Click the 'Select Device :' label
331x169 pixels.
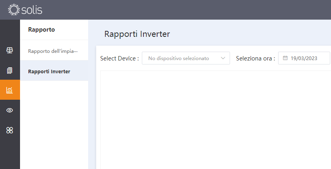(x=119, y=58)
